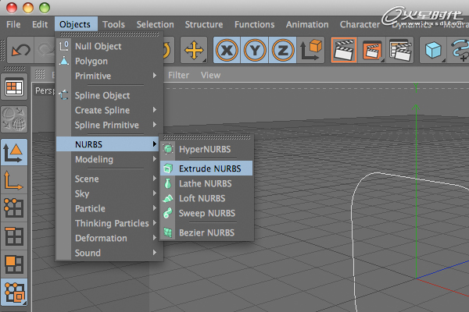This screenshot has width=469, height=312.
Task: Toggle the X axis lock button
Action: (x=227, y=51)
